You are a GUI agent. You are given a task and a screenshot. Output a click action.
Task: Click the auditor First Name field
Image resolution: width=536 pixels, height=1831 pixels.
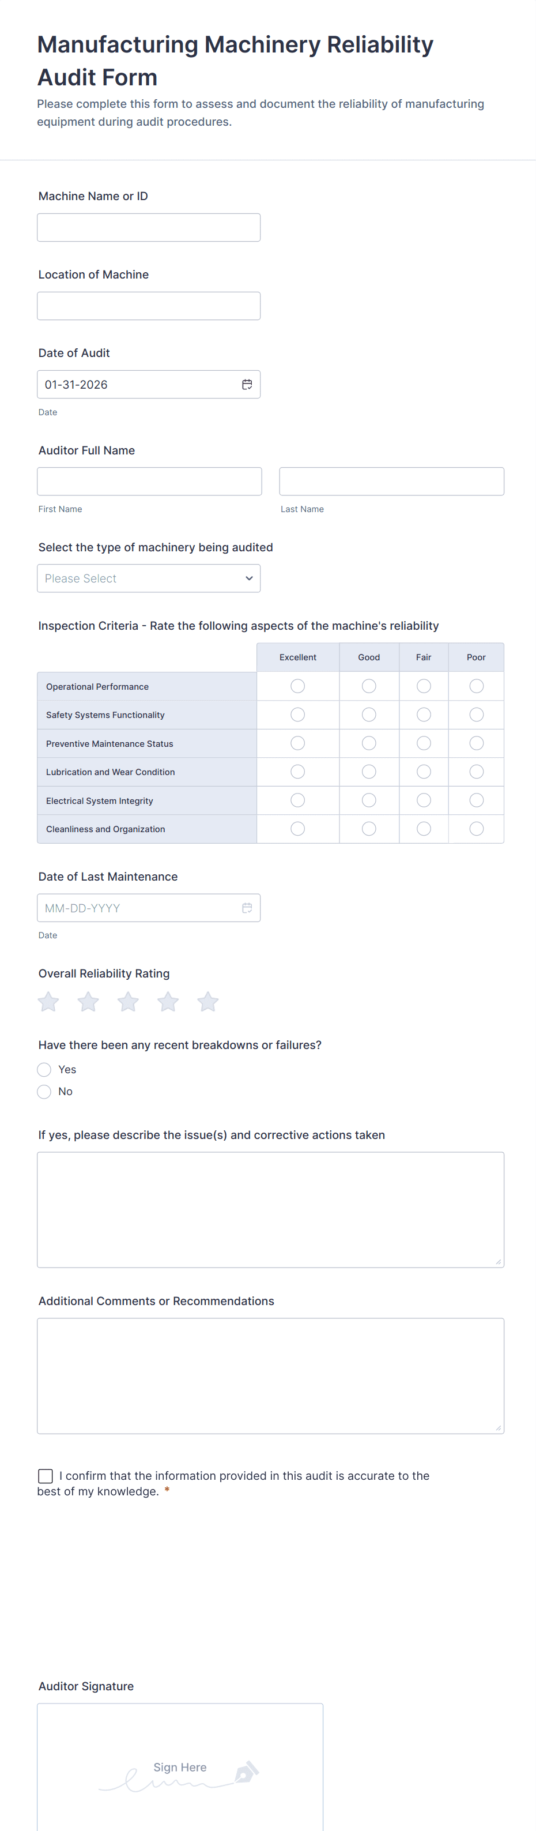[x=149, y=481]
